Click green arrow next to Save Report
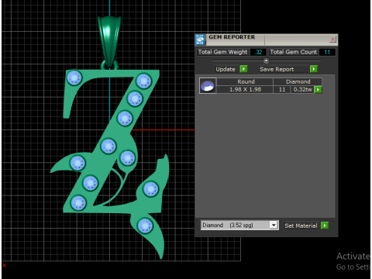The width and height of the screenshot is (372, 279). coord(314,69)
